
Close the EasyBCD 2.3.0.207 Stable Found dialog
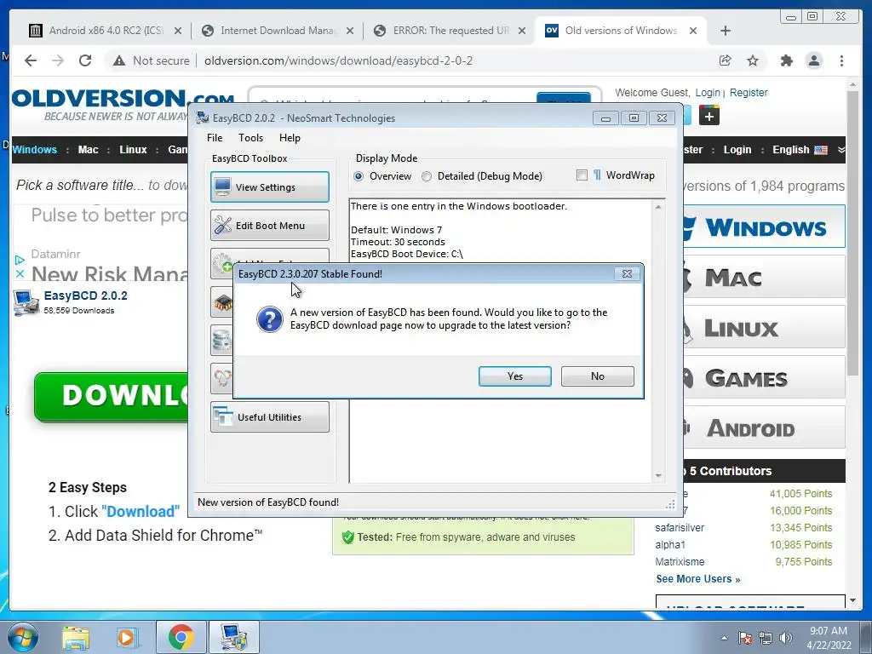point(627,273)
